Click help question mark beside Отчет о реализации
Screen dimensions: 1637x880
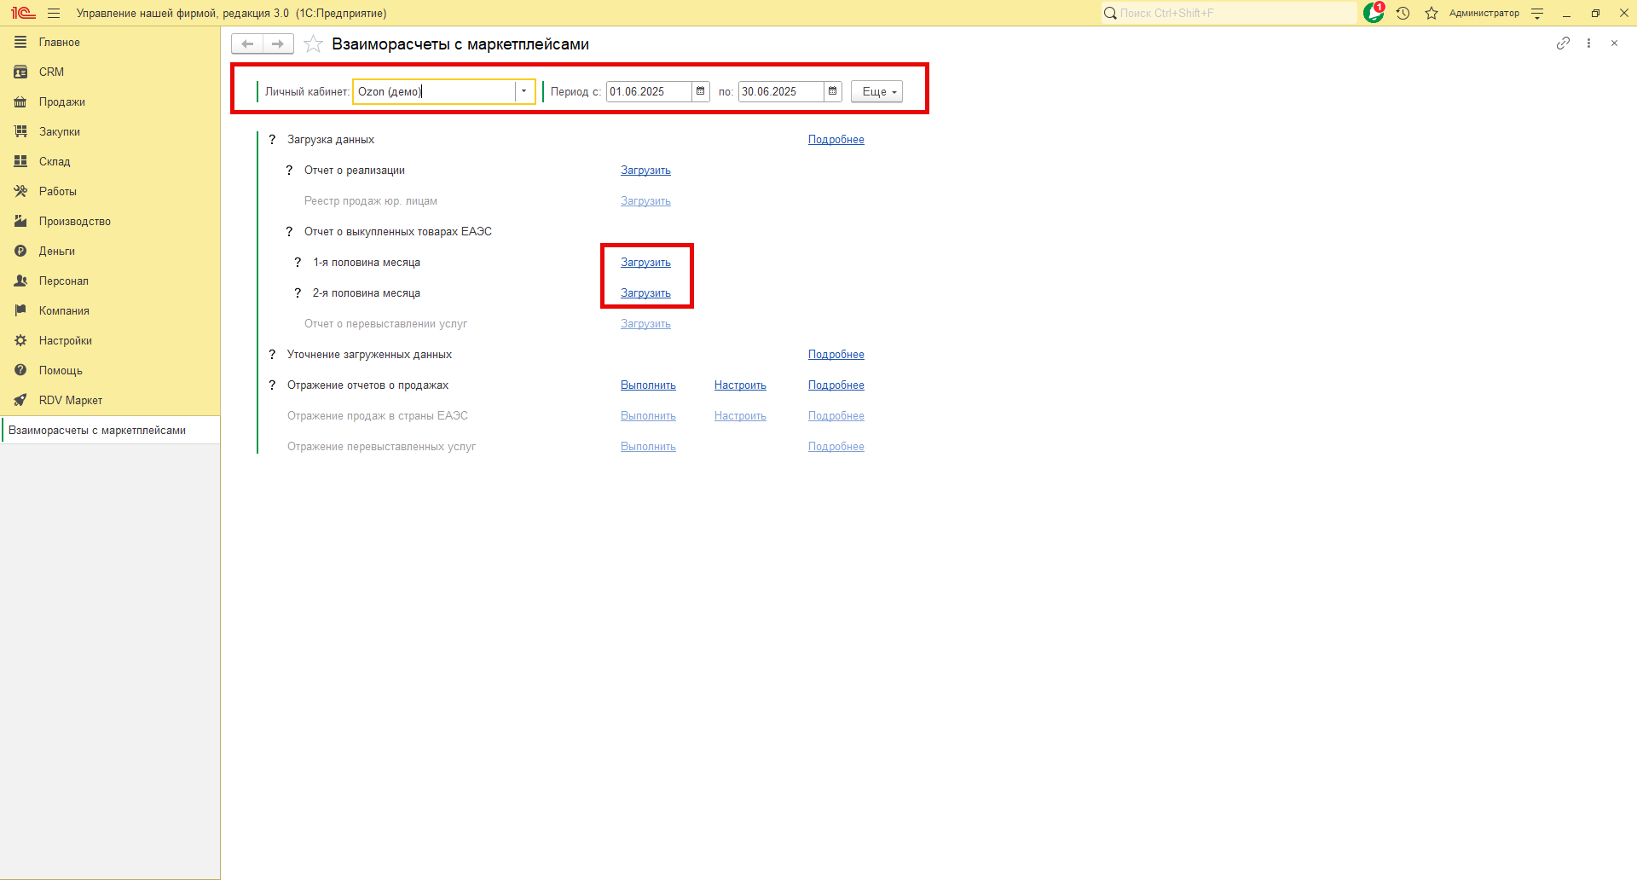289,170
